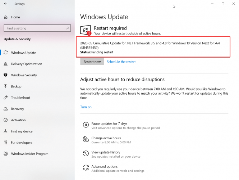Screen dimensions: 239x180
Task: Click the Activation checkmark circle icon
Action: coord(6,120)
